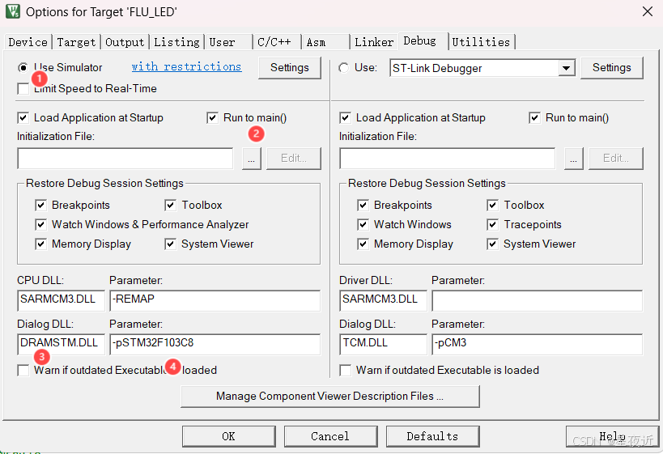The width and height of the screenshot is (663, 454).
Task: Toggle Watch Windows & Performance Analyzer checkbox
Action: click(41, 224)
